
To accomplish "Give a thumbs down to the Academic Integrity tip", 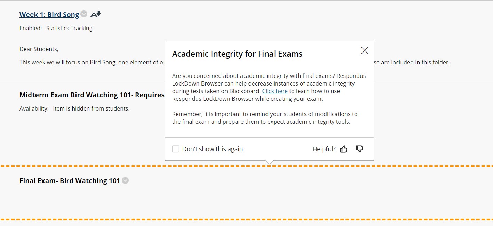I will pos(359,148).
